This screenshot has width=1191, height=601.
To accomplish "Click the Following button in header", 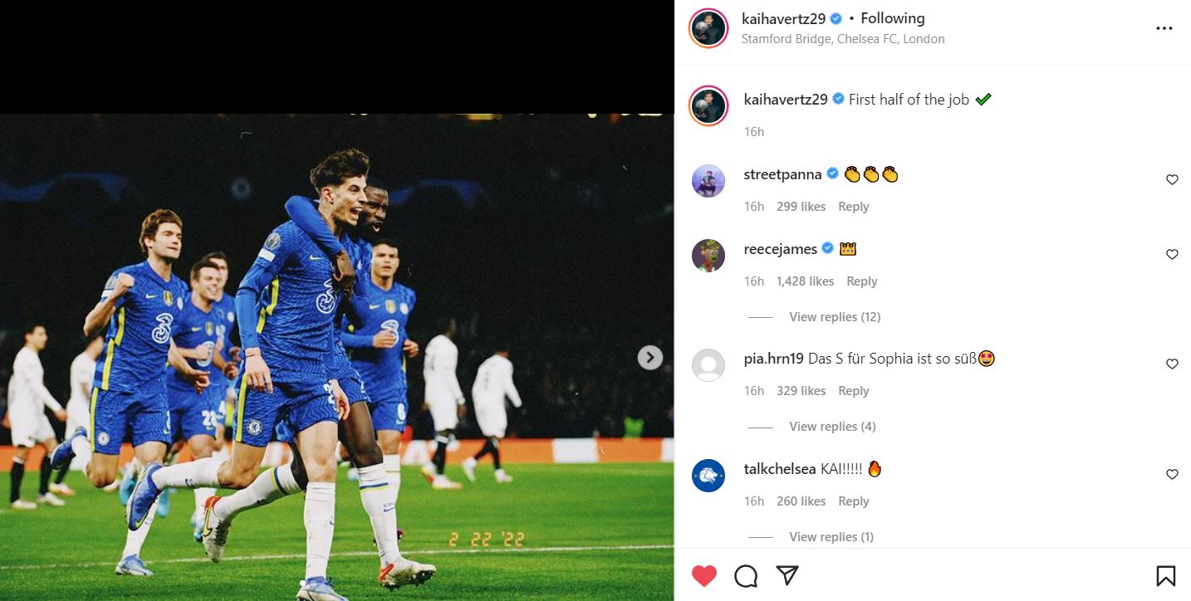I will (892, 18).
